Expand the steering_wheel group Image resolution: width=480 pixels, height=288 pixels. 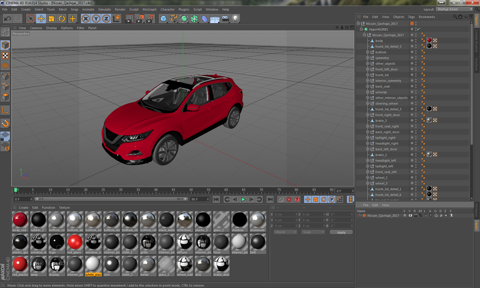pos(368,104)
